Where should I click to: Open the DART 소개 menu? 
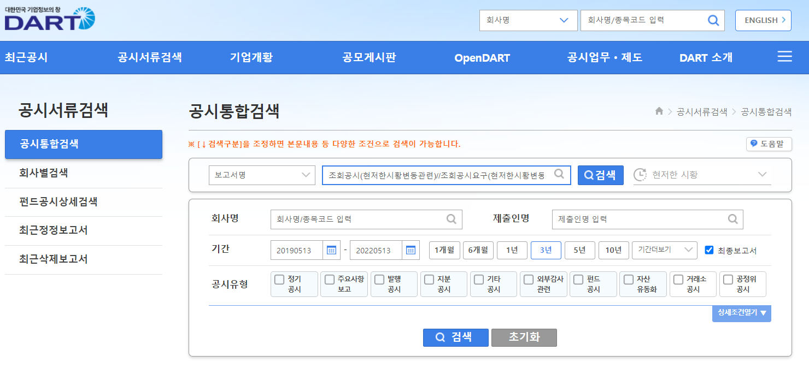coord(706,57)
